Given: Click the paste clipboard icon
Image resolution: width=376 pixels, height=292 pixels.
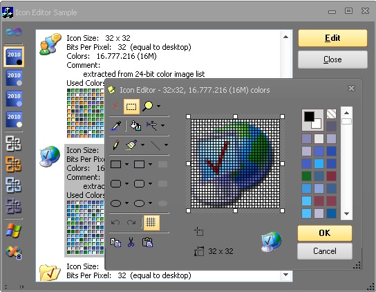Looking at the screenshot, I should [x=147, y=242].
